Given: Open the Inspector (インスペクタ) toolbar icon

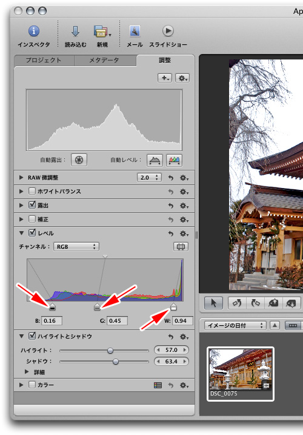Looking at the screenshot, I should coord(34,31).
